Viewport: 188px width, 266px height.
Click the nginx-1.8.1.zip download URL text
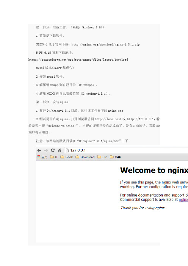coord(105,44)
